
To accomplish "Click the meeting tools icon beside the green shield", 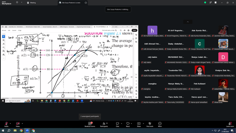I will pyautogui.click(x=211, y=3).
